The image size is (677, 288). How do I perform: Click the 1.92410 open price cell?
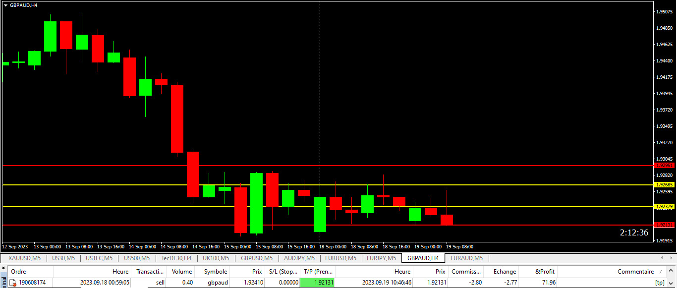tap(253, 283)
